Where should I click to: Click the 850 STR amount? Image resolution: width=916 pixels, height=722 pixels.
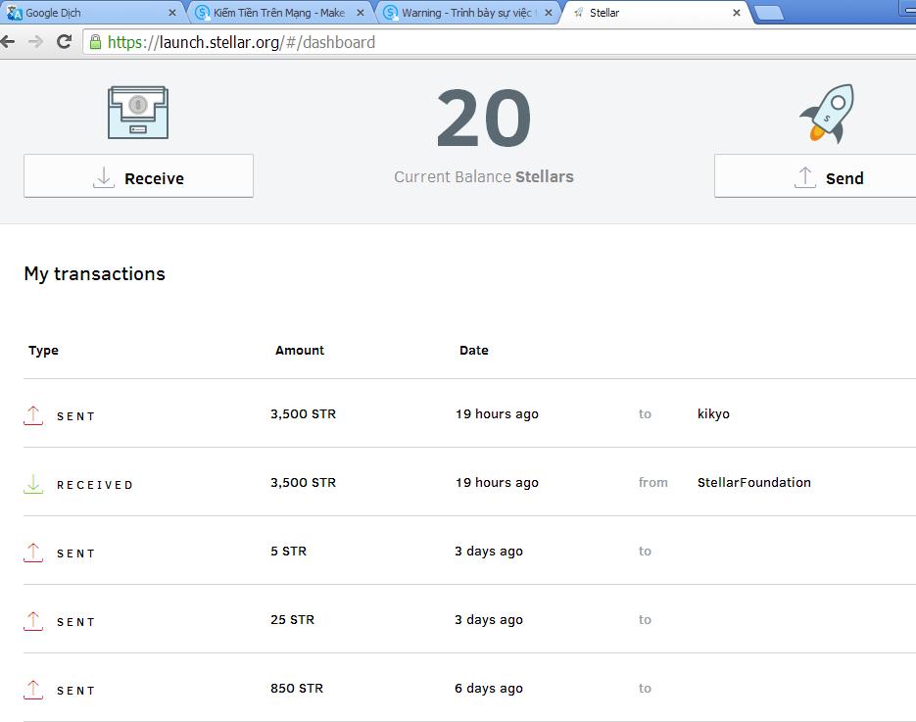pos(297,688)
